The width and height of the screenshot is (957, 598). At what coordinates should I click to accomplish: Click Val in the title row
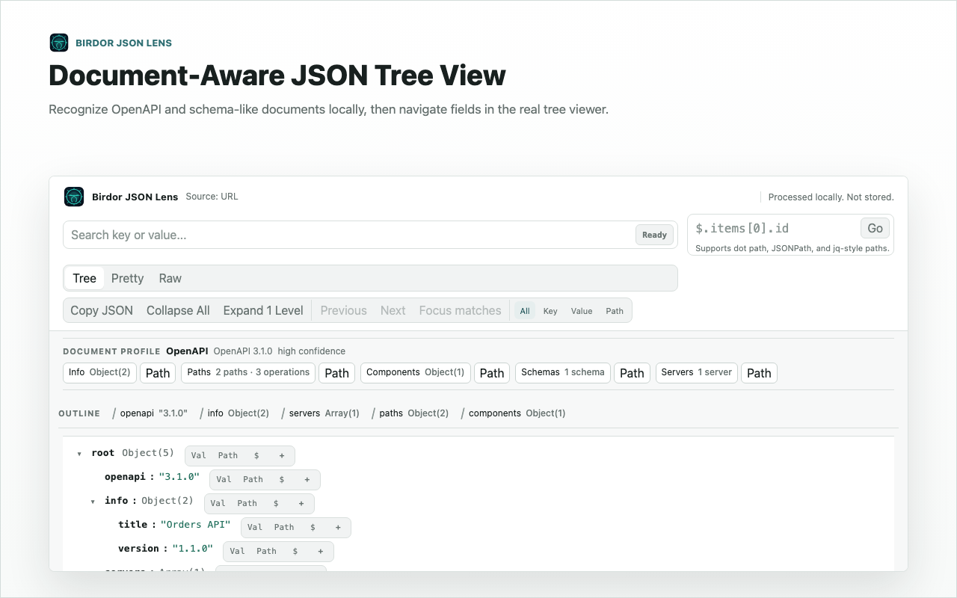coord(254,527)
